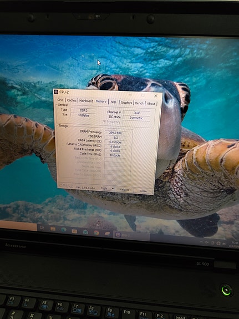Click the 18 clocks cycle time value
The image size is (239, 319).
click(x=115, y=155)
